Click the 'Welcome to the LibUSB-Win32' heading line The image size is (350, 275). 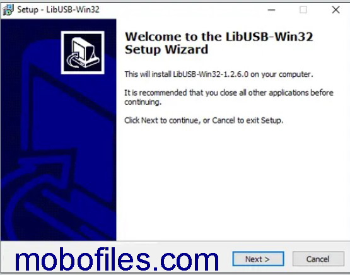(x=219, y=37)
